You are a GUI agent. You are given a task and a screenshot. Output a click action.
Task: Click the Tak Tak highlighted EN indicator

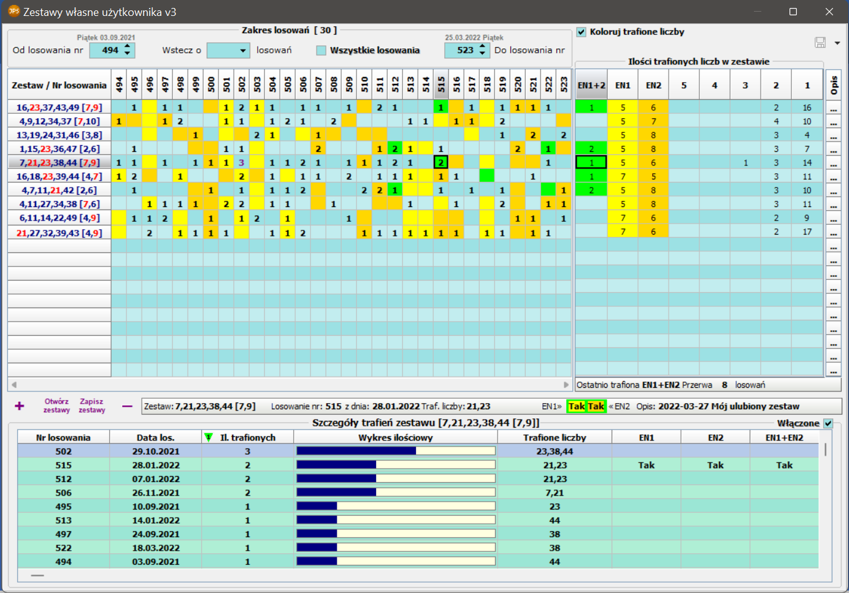[x=586, y=406]
